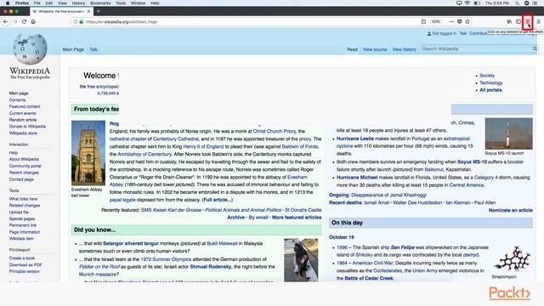This screenshot has height=306, width=544.
Task: Click Christ Church Priory link
Action: 275,131
